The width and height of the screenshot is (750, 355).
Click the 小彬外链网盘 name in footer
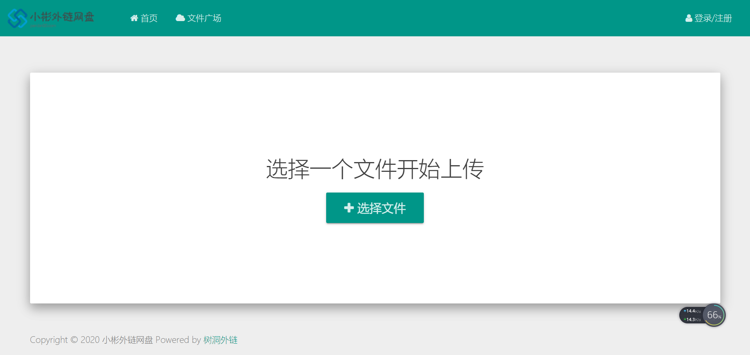[x=127, y=340]
